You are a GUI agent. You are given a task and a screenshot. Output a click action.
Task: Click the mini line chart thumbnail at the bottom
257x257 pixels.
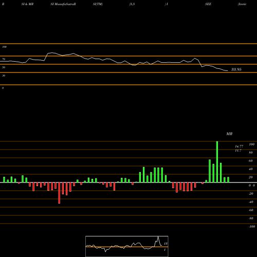pyautogui.click(x=127, y=246)
